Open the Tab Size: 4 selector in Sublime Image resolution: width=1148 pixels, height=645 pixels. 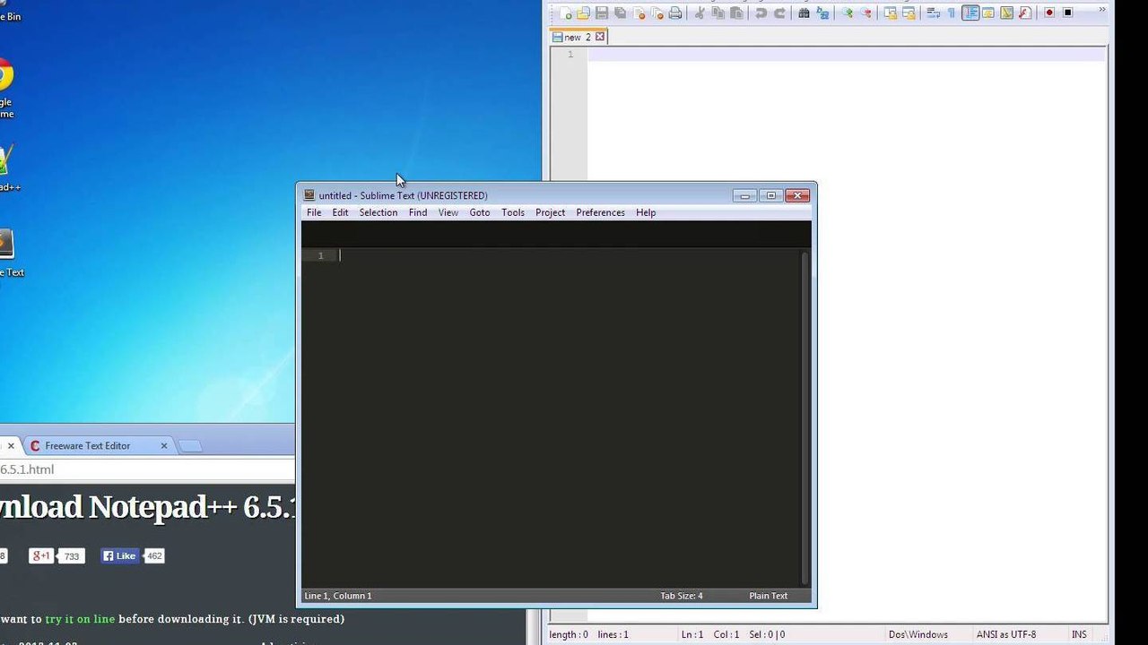[682, 596]
